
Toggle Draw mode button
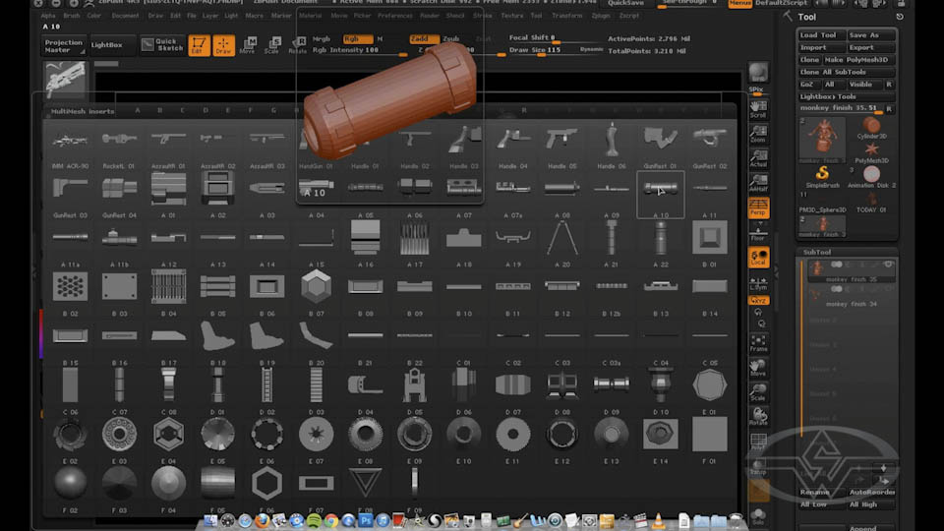[x=223, y=45]
